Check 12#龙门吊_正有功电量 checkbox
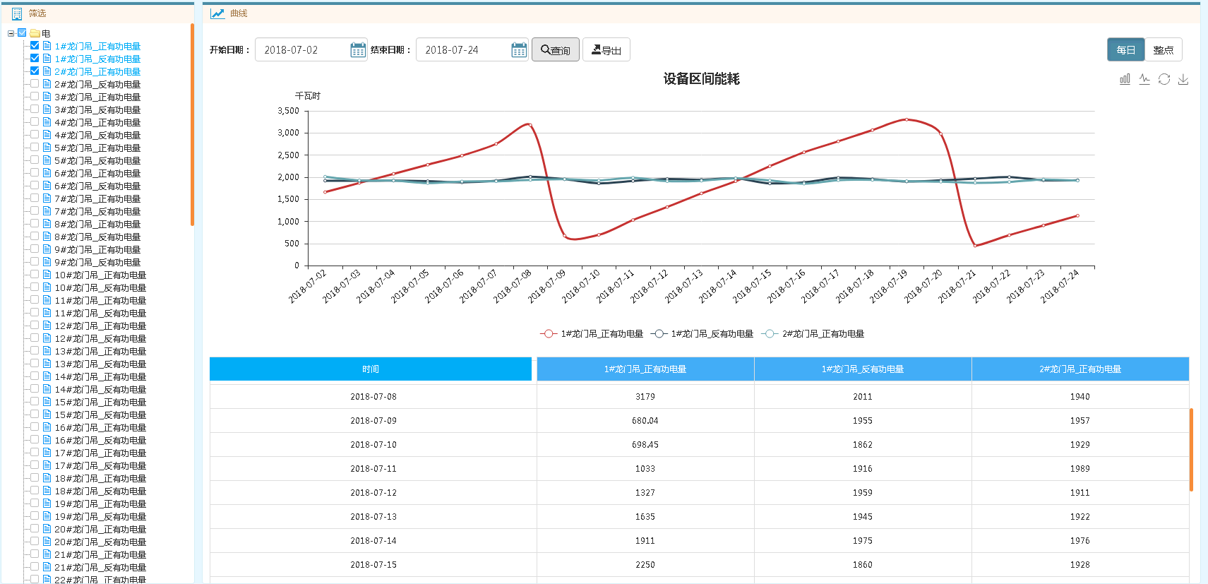This screenshot has width=1208, height=584. (x=35, y=325)
